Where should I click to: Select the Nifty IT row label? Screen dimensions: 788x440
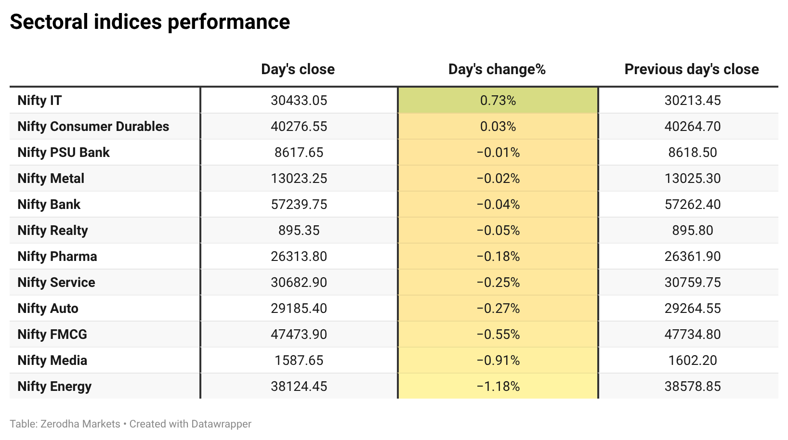pos(40,100)
